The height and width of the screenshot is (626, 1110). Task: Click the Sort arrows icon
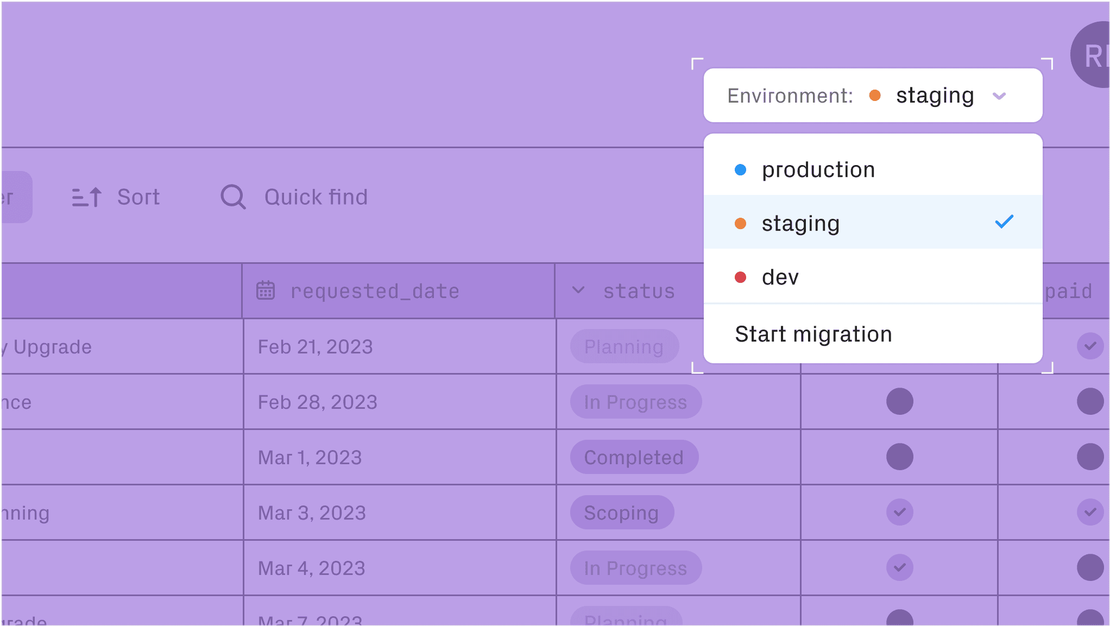pyautogui.click(x=87, y=197)
